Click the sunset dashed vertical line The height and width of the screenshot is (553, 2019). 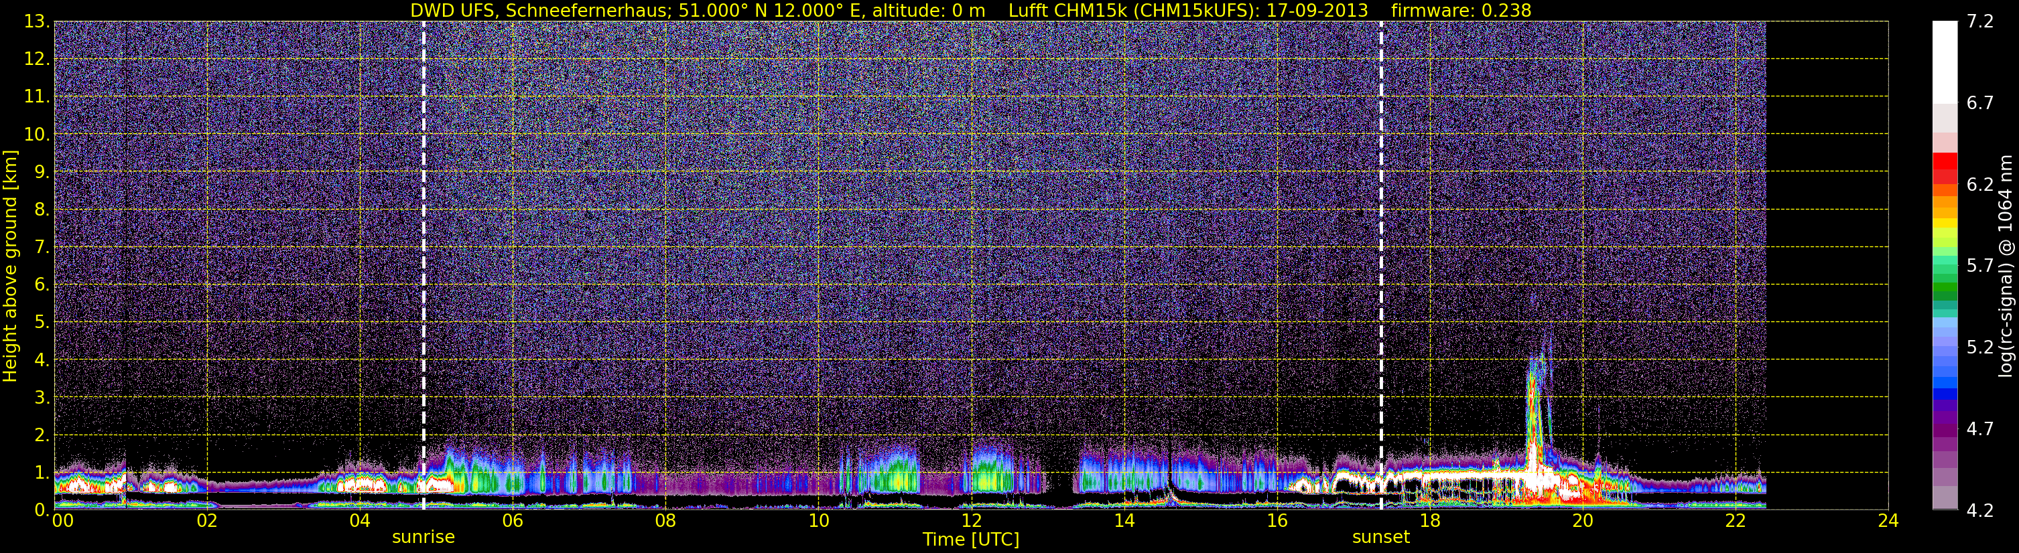pyautogui.click(x=1381, y=266)
